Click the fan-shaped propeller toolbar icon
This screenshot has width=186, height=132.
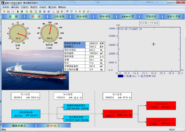[x=80, y=12]
